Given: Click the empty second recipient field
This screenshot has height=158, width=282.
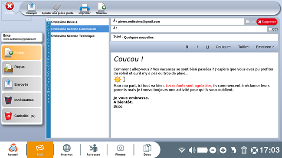Looking at the screenshot, I should [x=189, y=29].
